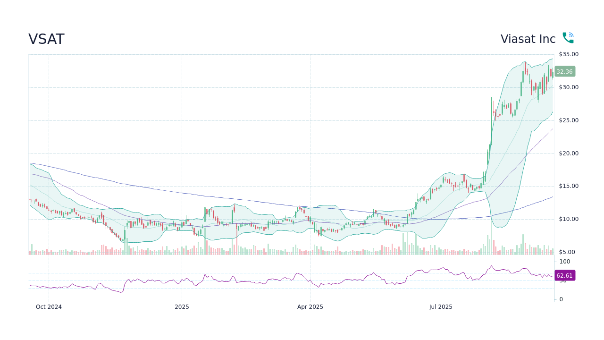Viewport: 604px width, 340px height.
Task: Expand the Oct 2024 axis label
Action: pos(49,307)
